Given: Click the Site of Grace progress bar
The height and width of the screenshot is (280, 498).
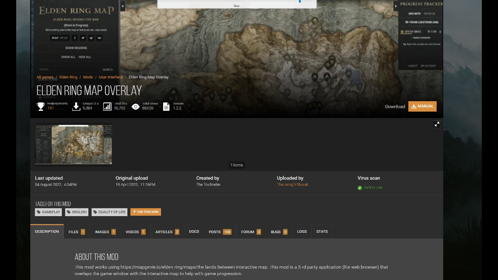Looking at the screenshot, I should (417, 31).
